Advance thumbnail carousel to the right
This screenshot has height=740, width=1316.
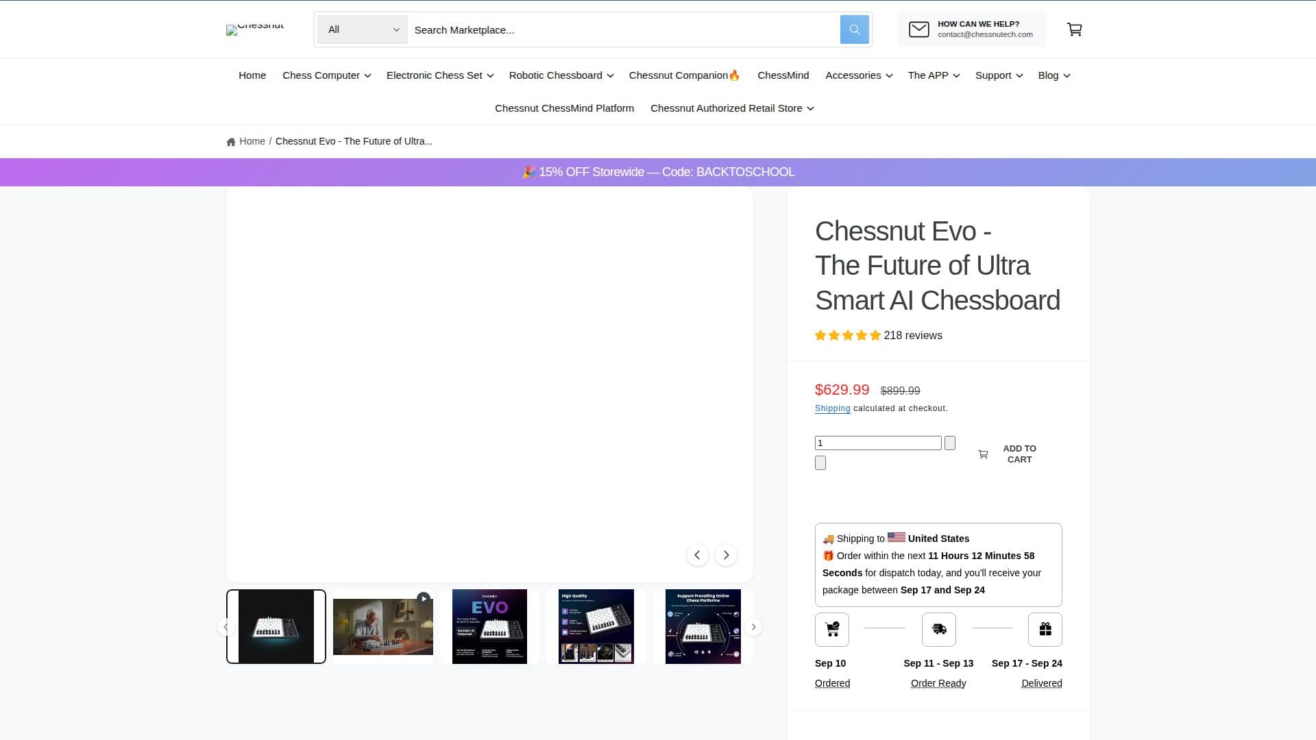point(753,627)
